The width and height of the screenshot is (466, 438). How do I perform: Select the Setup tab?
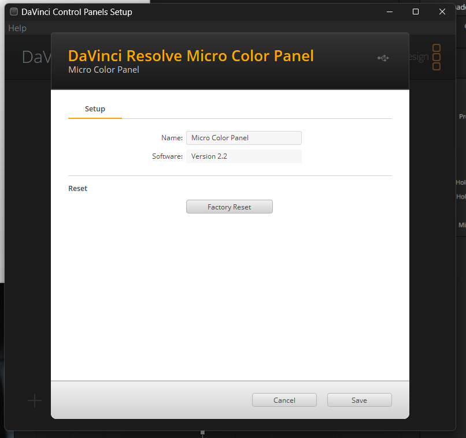click(95, 109)
